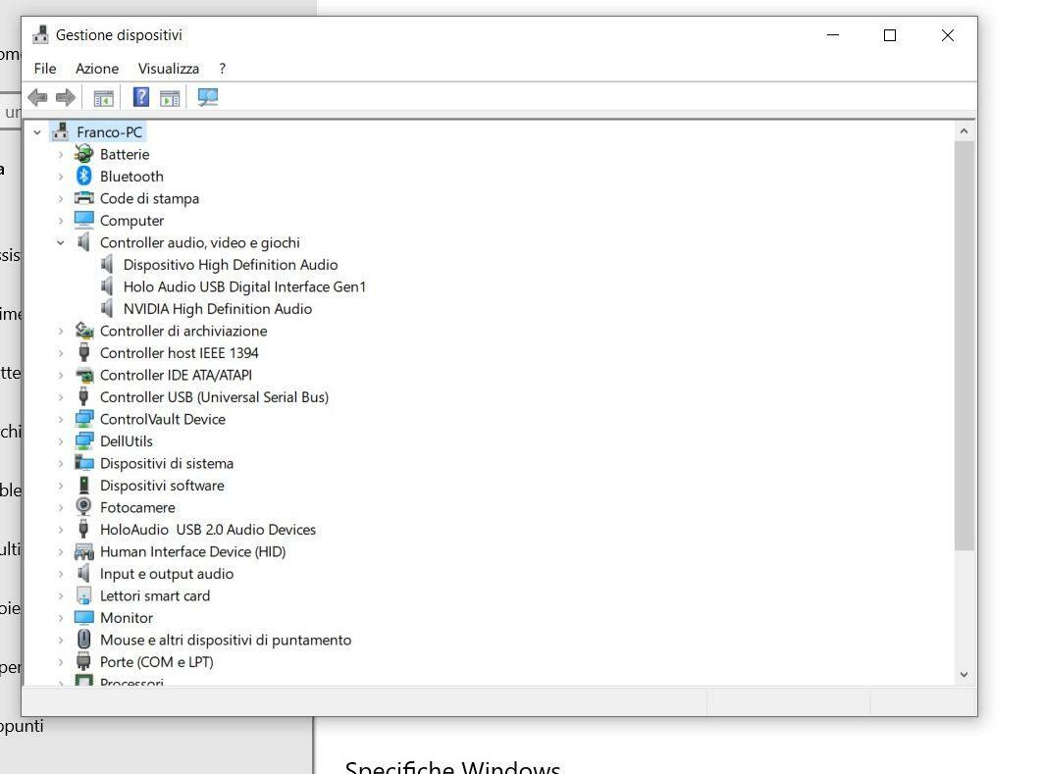
Task: Open the Visualizza menu
Action: click(168, 69)
